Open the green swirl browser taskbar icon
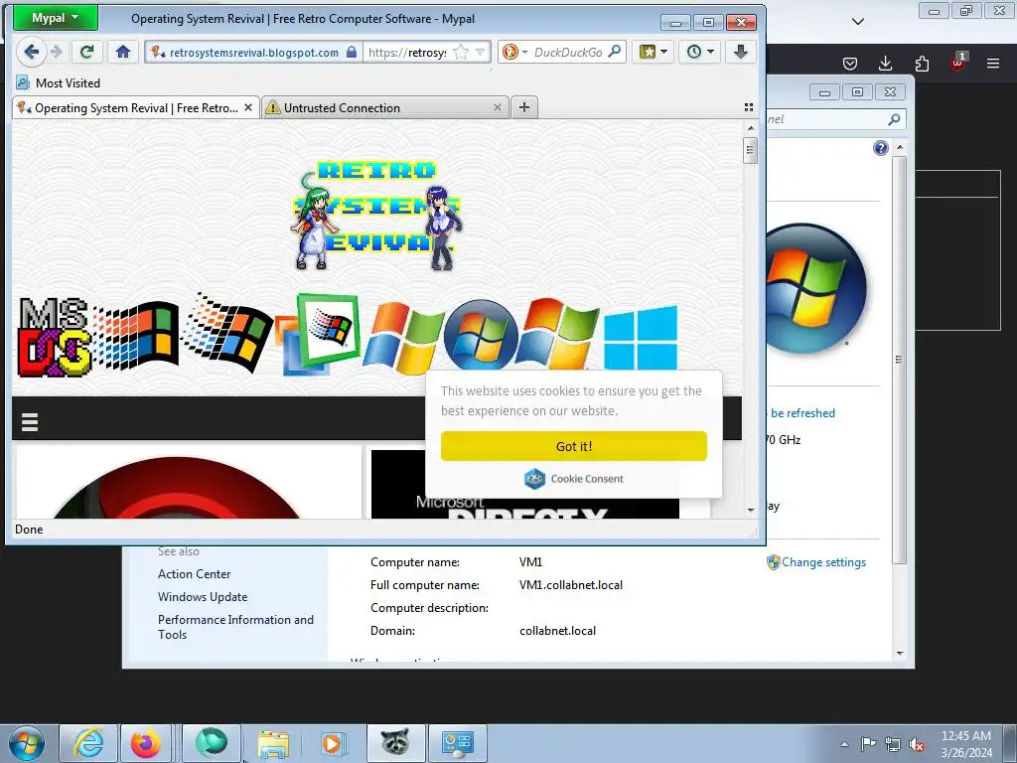 coord(212,743)
